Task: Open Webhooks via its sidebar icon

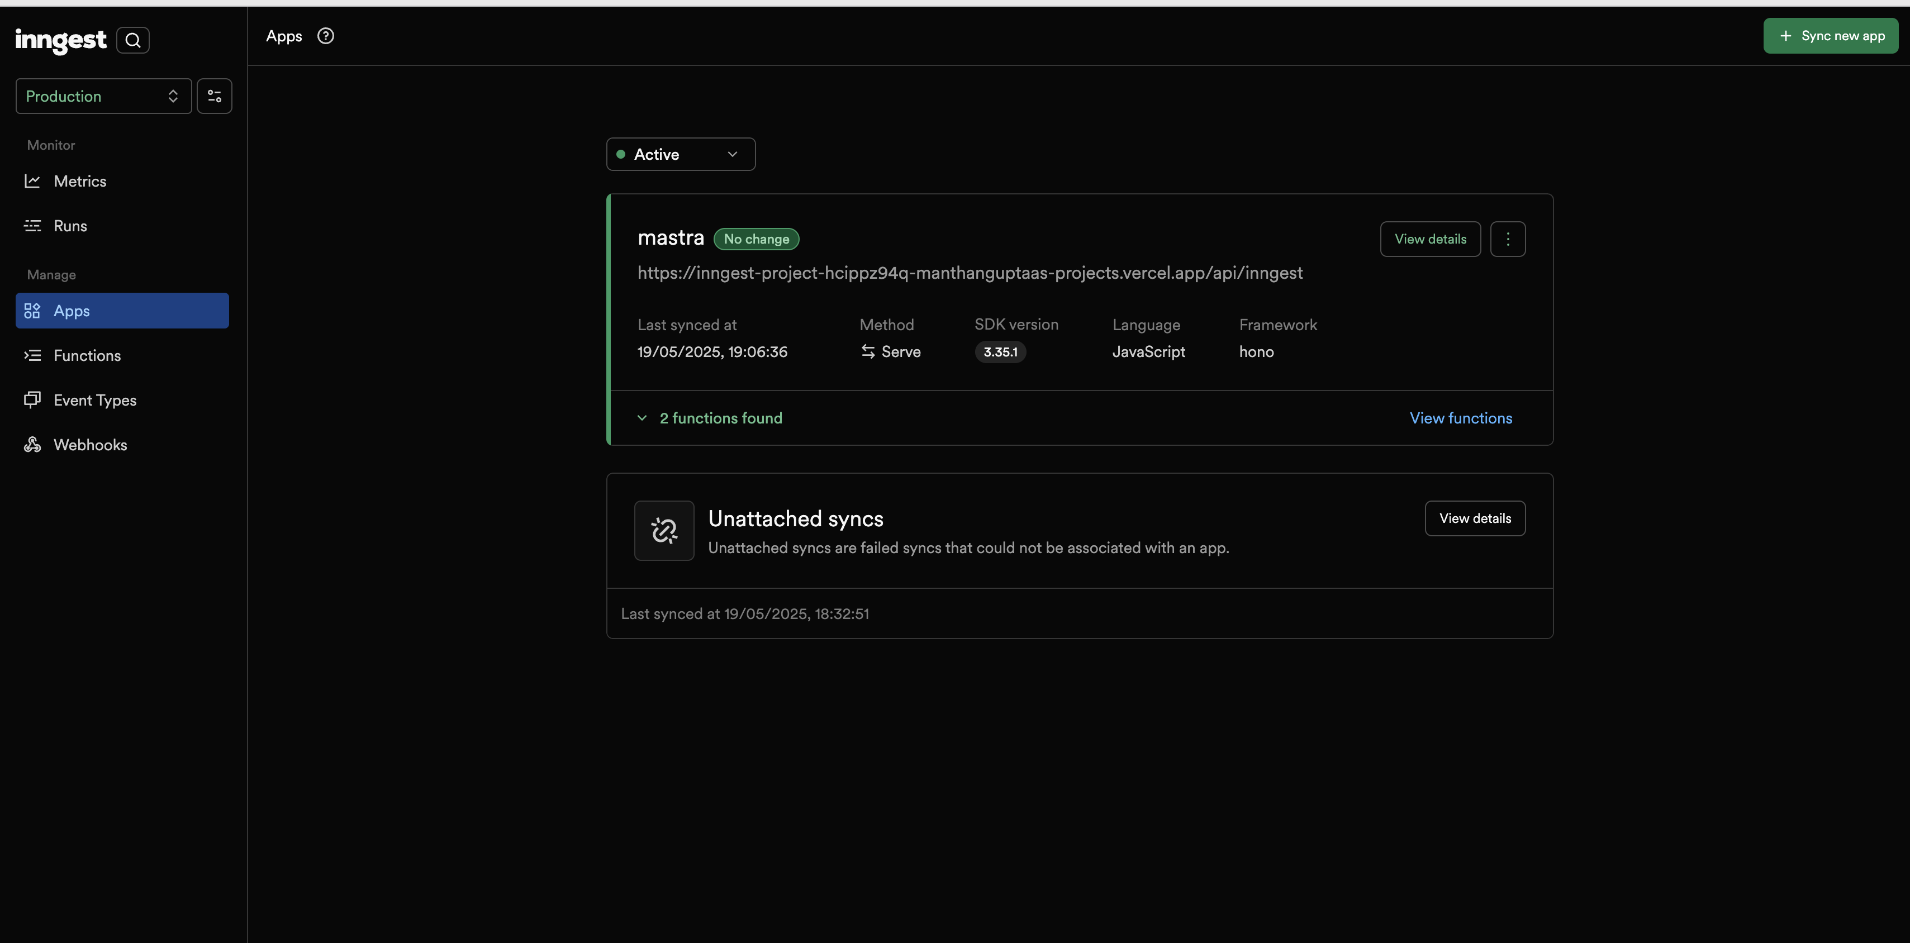Action: tap(34, 444)
